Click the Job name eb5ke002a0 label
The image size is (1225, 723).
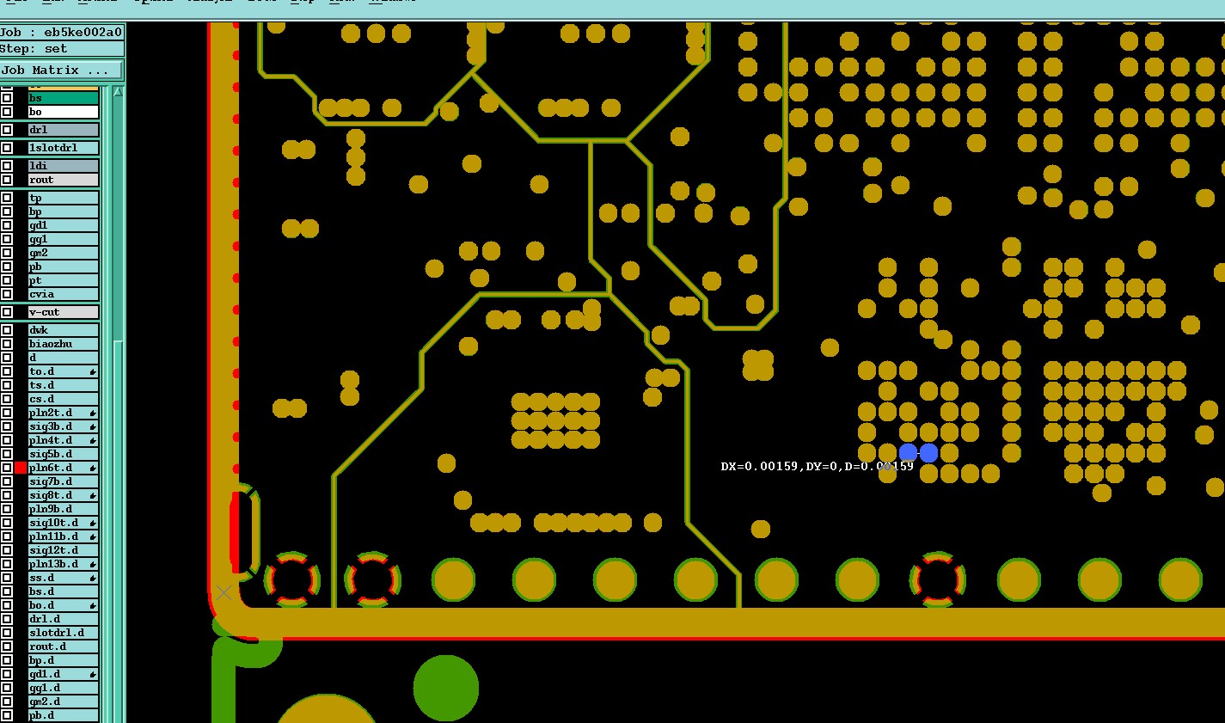click(61, 32)
